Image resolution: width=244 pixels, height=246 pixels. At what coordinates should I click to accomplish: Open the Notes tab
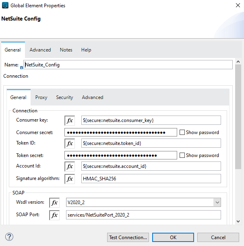[x=66, y=50]
